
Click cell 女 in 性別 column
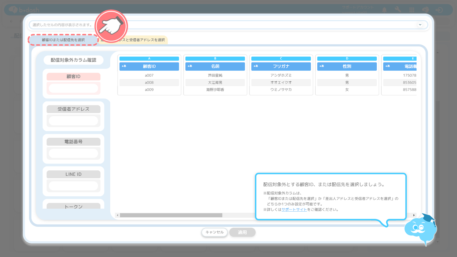[347, 90]
